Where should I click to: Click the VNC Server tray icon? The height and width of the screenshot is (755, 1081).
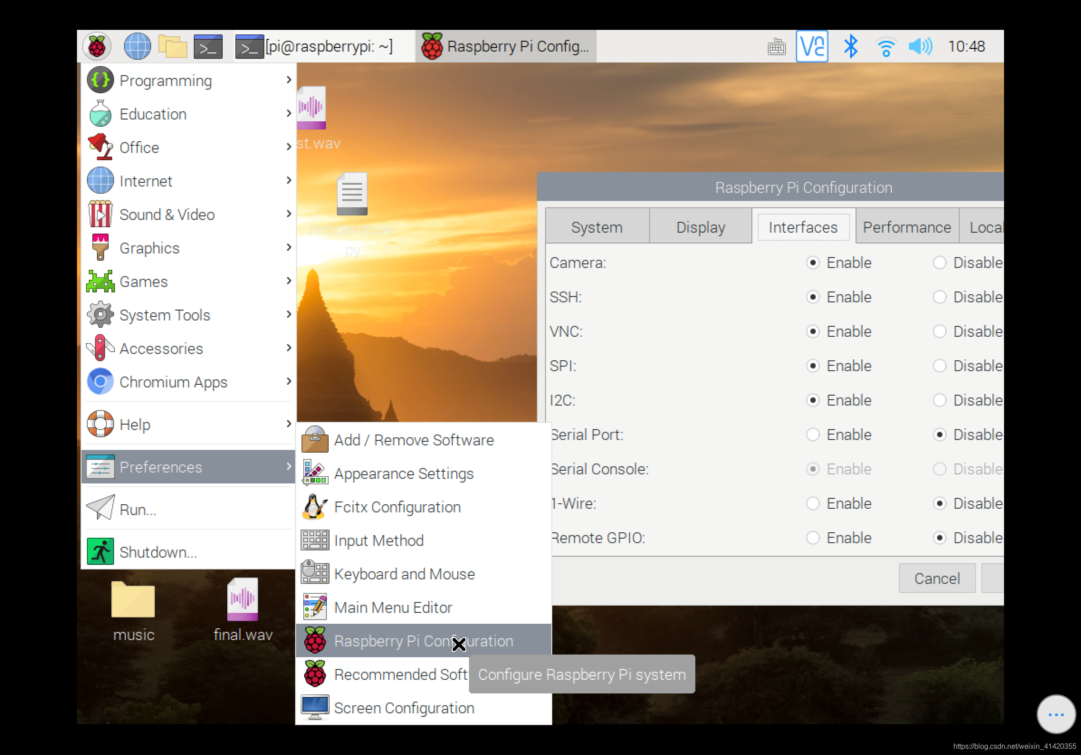coord(812,46)
